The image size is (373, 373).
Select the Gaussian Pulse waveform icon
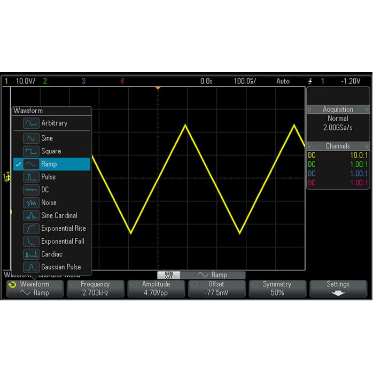pos(31,267)
